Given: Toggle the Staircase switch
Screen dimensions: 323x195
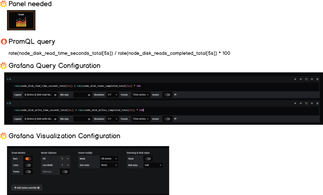Looking at the screenshot, I should click(x=65, y=172).
